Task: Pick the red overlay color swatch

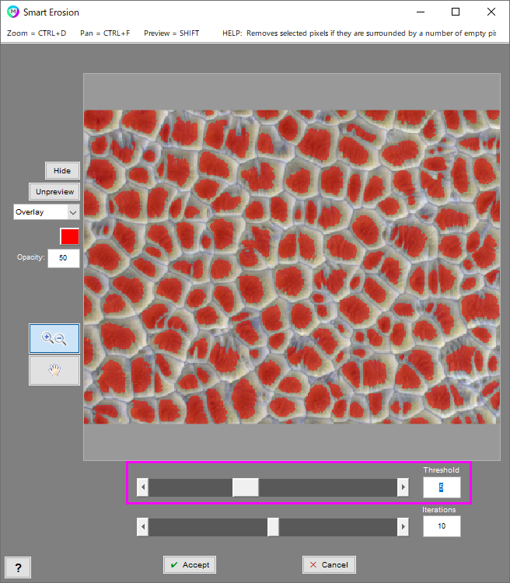Action: [70, 236]
